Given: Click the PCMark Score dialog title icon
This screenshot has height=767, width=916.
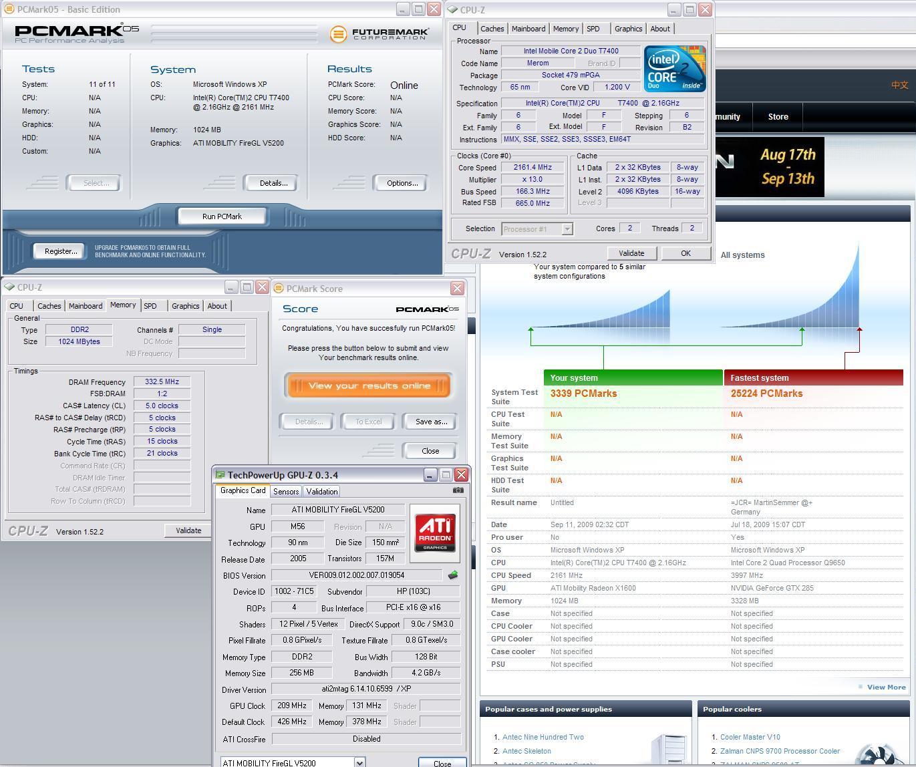Looking at the screenshot, I should click(x=279, y=289).
